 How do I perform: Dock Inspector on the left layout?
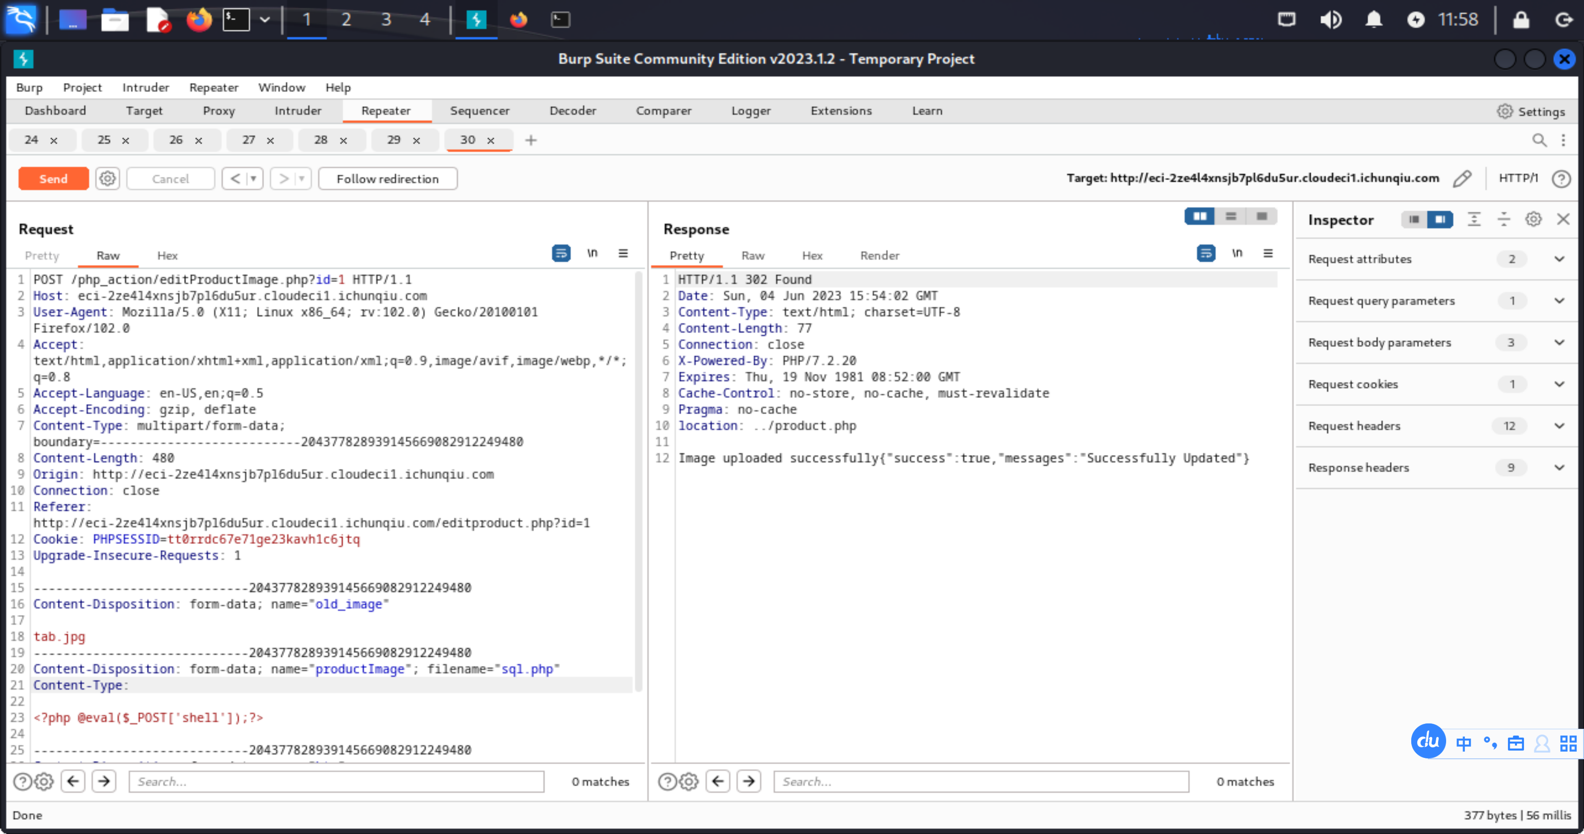(x=1414, y=219)
